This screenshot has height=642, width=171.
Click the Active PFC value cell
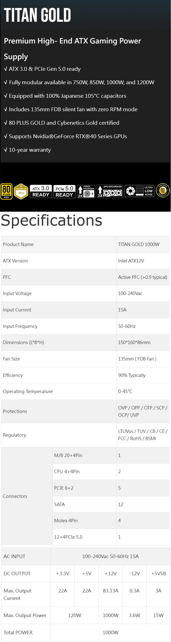point(143,277)
